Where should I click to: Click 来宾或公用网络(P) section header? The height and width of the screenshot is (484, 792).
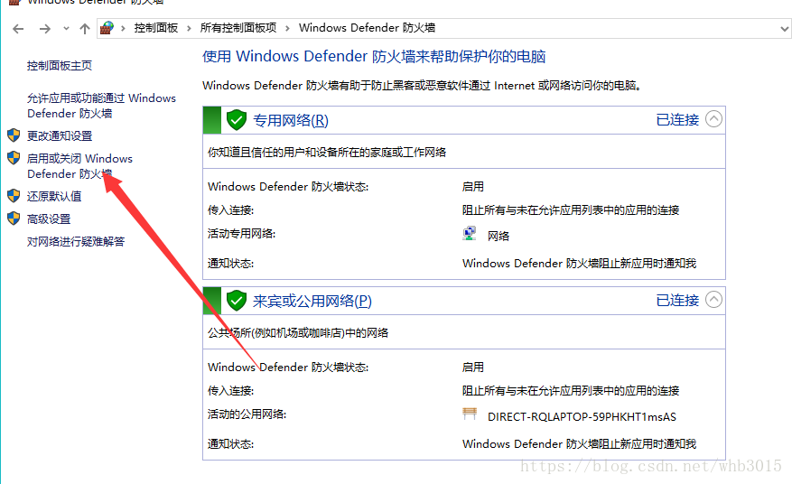(312, 301)
